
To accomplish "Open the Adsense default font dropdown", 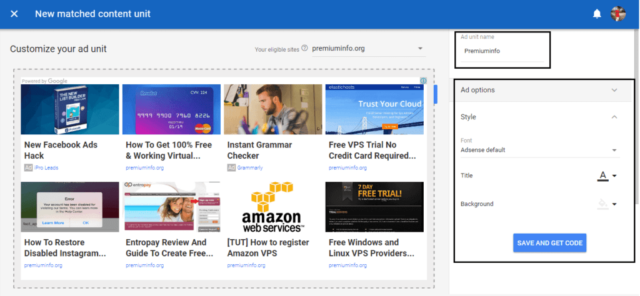I will pyautogui.click(x=539, y=150).
